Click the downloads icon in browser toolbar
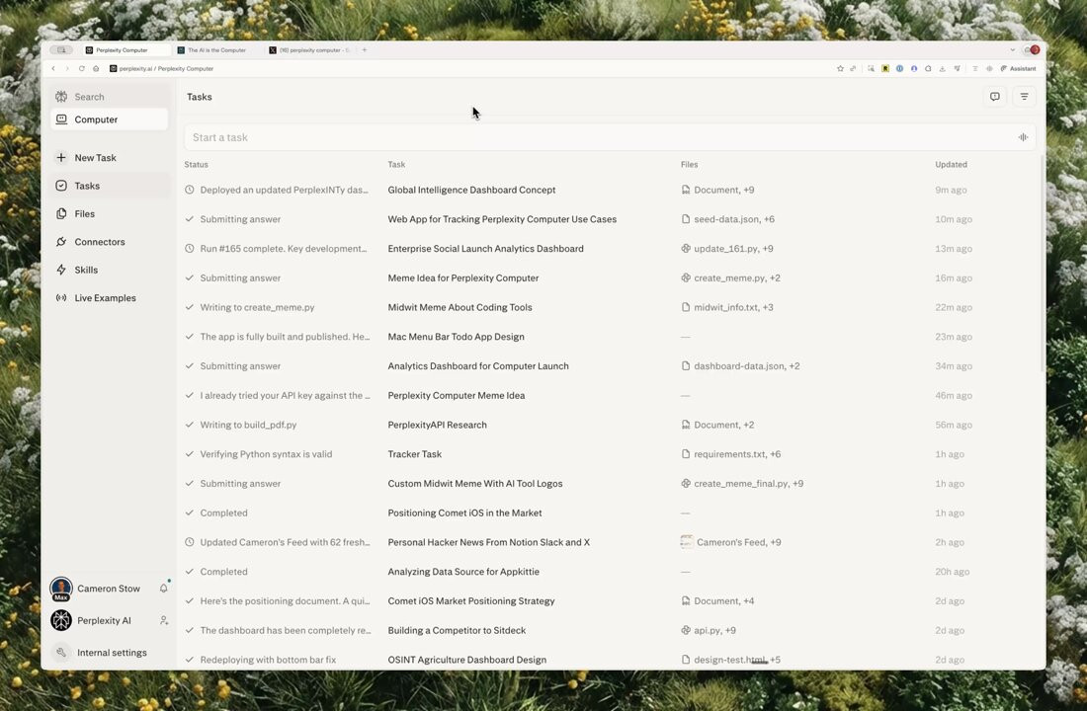1087x711 pixels. click(942, 68)
